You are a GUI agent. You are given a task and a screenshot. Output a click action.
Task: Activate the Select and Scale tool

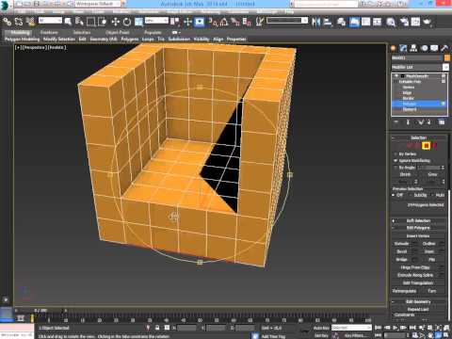(x=138, y=22)
